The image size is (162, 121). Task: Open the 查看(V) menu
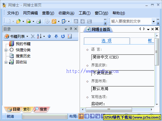[48, 13]
